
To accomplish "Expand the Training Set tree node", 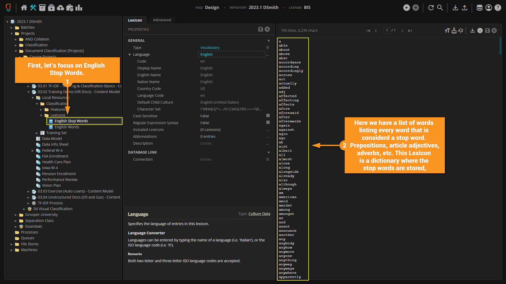I will tap(37, 133).
